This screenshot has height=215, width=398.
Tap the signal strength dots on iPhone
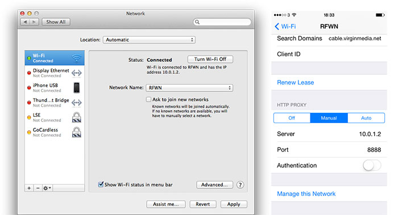[280, 15]
